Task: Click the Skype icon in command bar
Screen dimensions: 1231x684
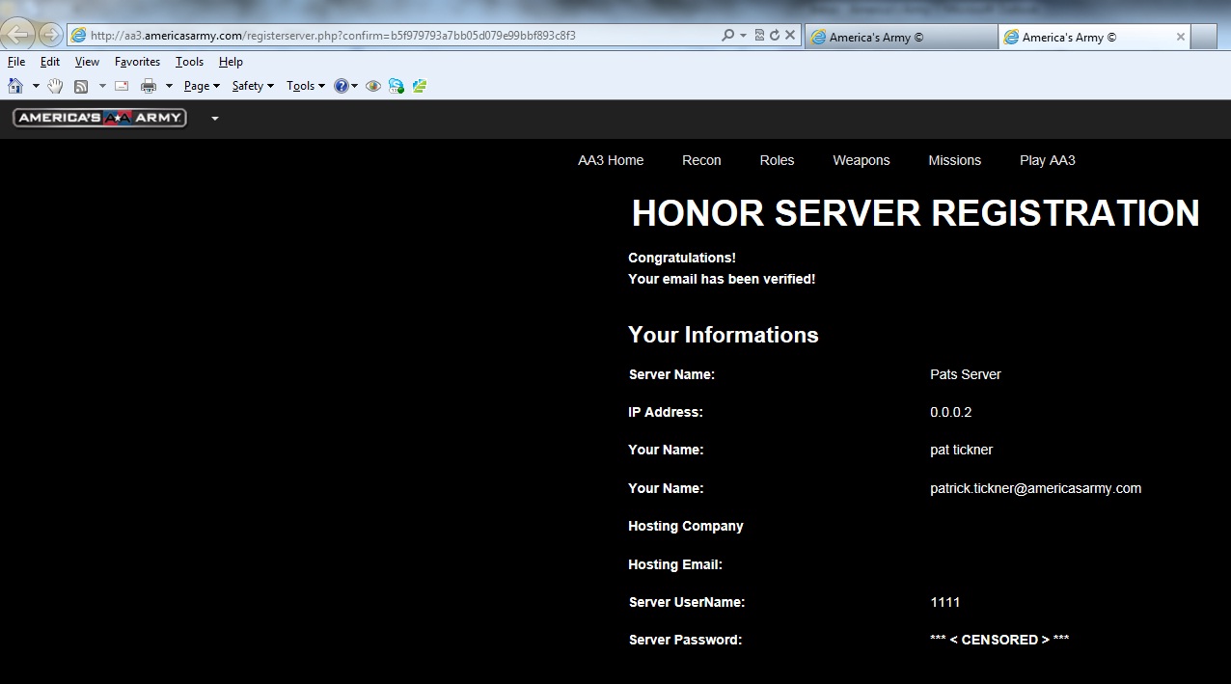Action: 397,86
